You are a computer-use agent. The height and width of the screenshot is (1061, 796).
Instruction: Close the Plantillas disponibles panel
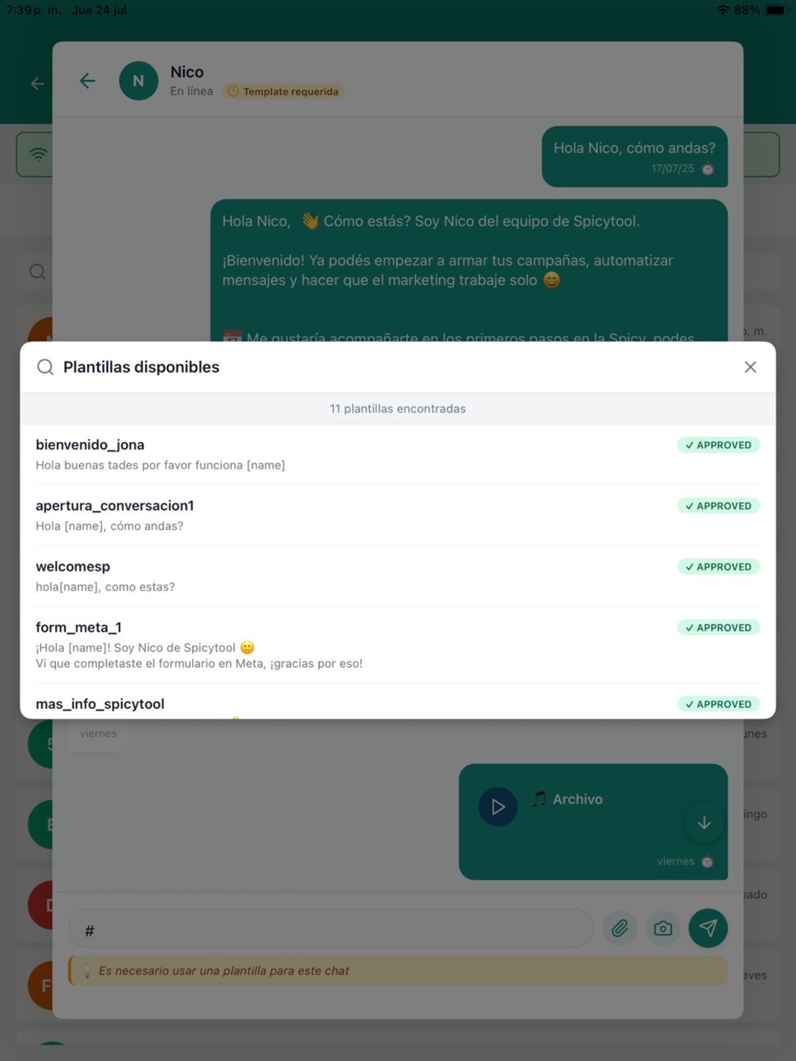(x=750, y=367)
